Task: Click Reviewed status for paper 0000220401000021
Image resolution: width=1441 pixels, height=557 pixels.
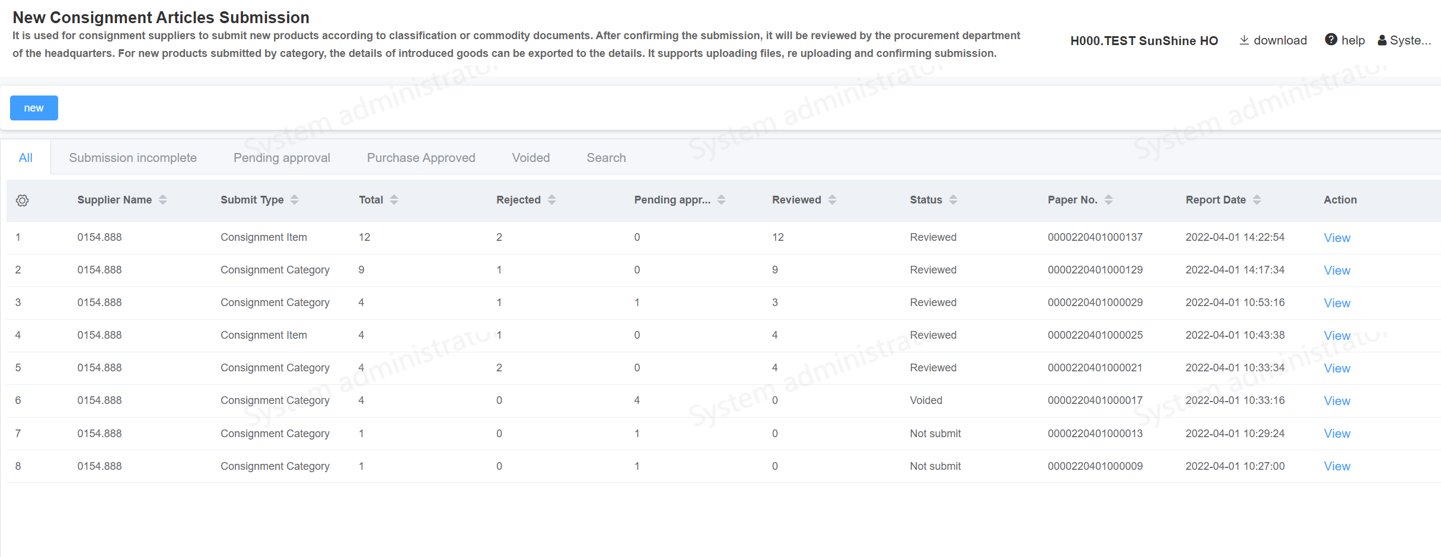Action: (933, 368)
